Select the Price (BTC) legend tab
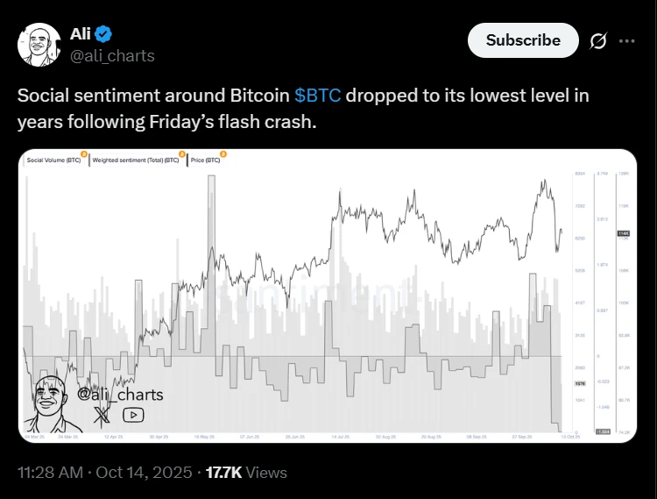The height and width of the screenshot is (499, 657). tap(206, 160)
